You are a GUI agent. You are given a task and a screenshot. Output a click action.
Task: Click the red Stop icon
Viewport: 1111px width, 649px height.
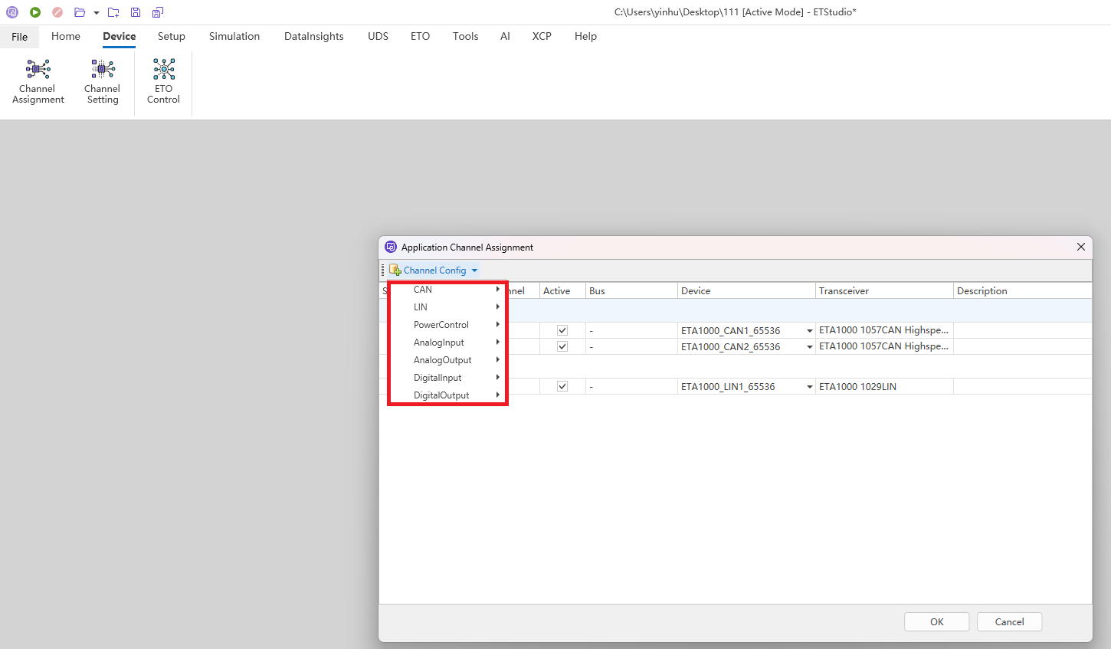[57, 12]
